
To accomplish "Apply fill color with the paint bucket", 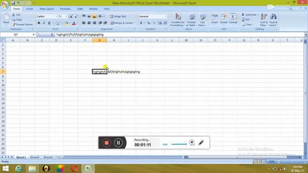I will coord(66,23).
